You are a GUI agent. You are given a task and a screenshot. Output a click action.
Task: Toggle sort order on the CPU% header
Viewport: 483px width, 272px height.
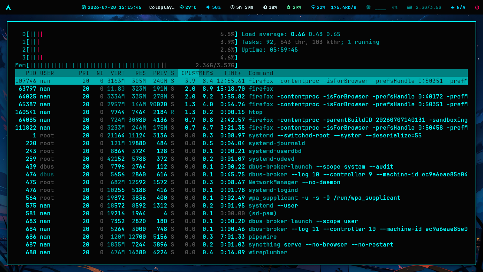[188, 73]
